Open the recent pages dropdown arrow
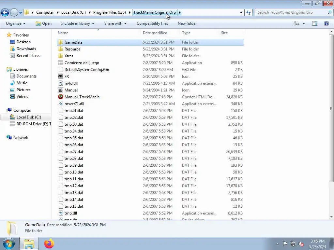334x250 pixels. [x=21, y=13]
